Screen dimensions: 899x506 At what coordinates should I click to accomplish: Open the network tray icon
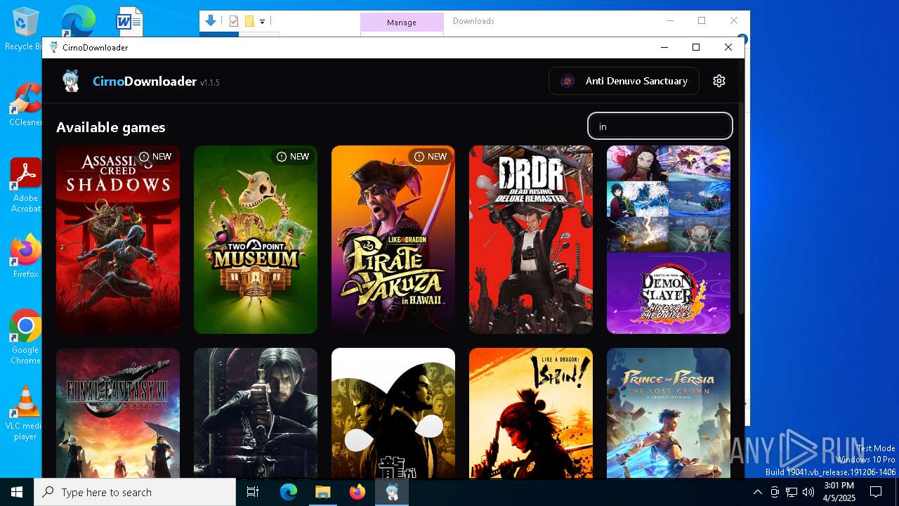792,492
